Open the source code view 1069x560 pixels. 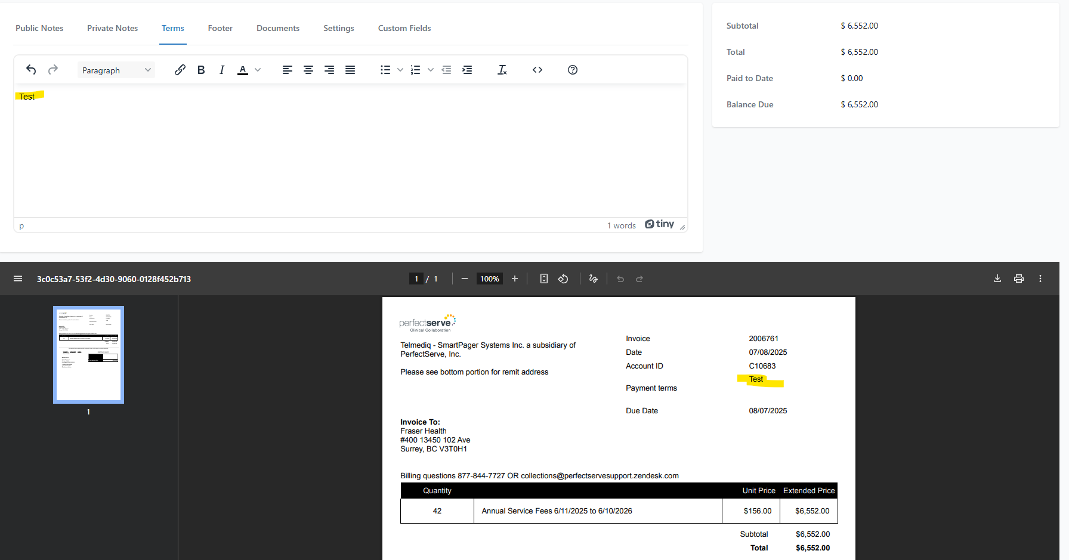537,70
